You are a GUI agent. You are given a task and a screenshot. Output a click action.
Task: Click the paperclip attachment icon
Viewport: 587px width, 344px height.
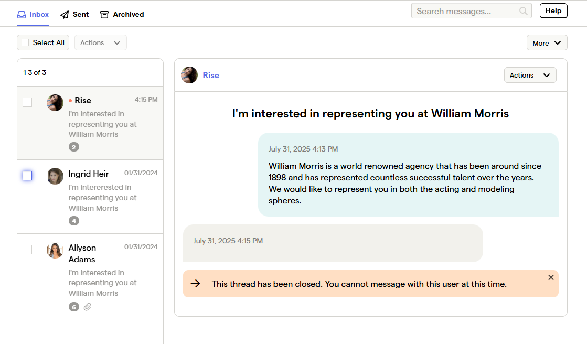pyautogui.click(x=87, y=307)
